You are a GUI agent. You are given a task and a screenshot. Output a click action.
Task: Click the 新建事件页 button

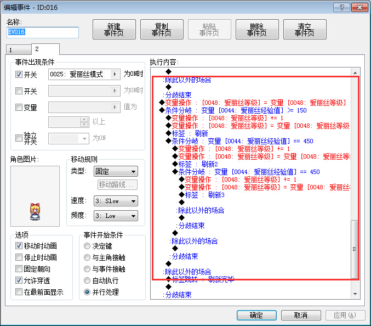(114, 30)
